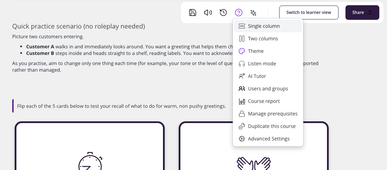387x170 pixels.
Task: Click the AI Tutor person icon
Action: [242, 76]
